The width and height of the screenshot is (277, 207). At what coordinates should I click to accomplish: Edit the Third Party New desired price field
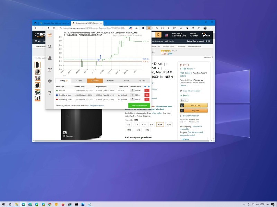pyautogui.click(x=139, y=95)
